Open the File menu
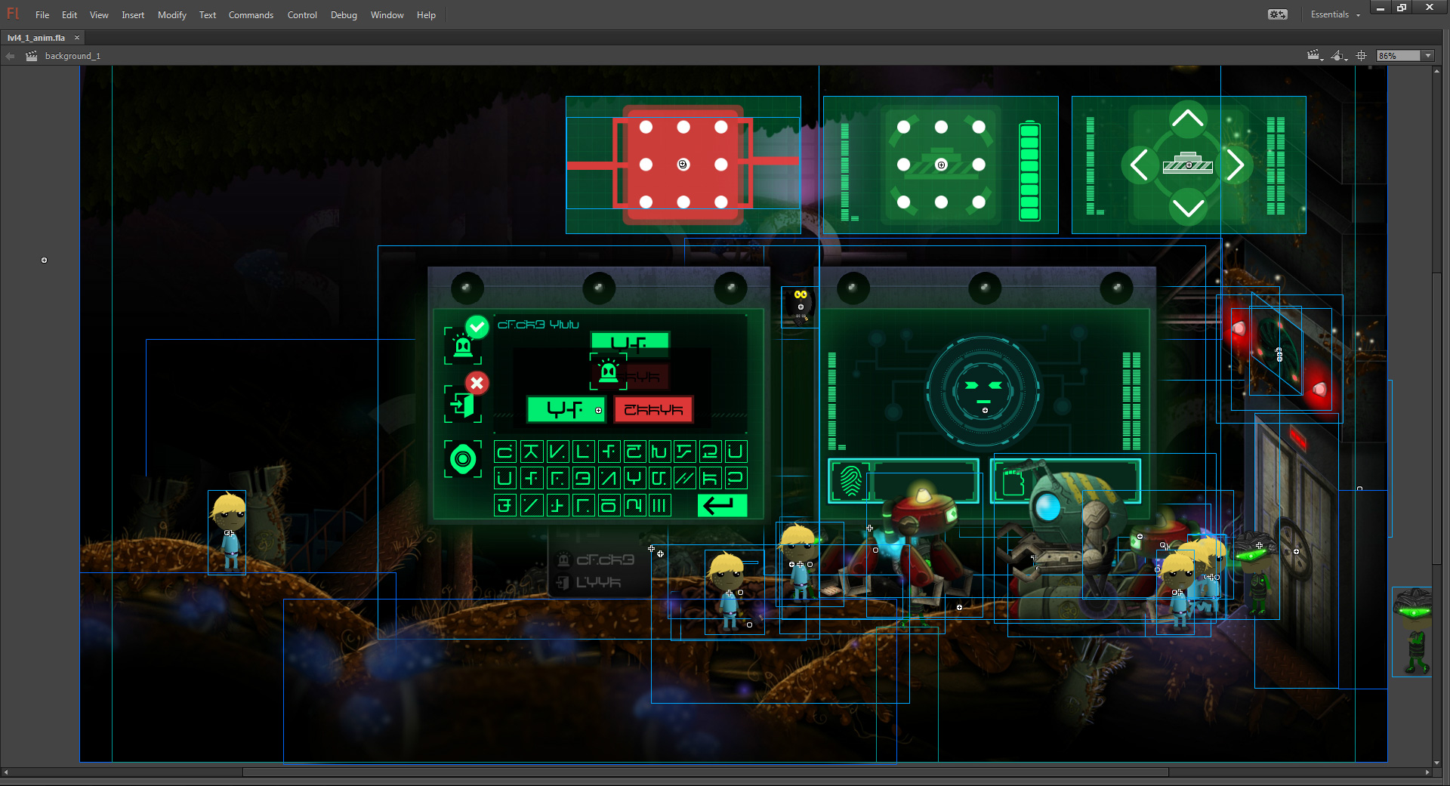Image resolution: width=1450 pixels, height=786 pixels. point(42,15)
